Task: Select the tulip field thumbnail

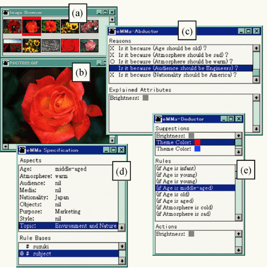Action: (x=12, y=46)
